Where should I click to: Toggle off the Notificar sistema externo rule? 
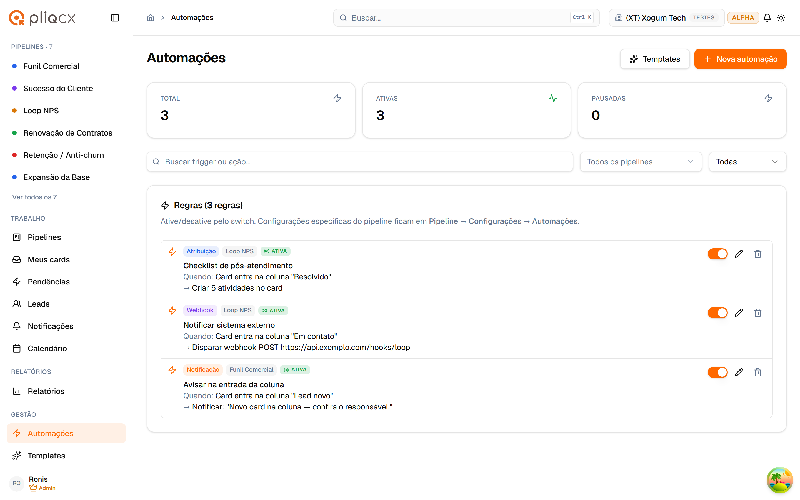tap(717, 313)
